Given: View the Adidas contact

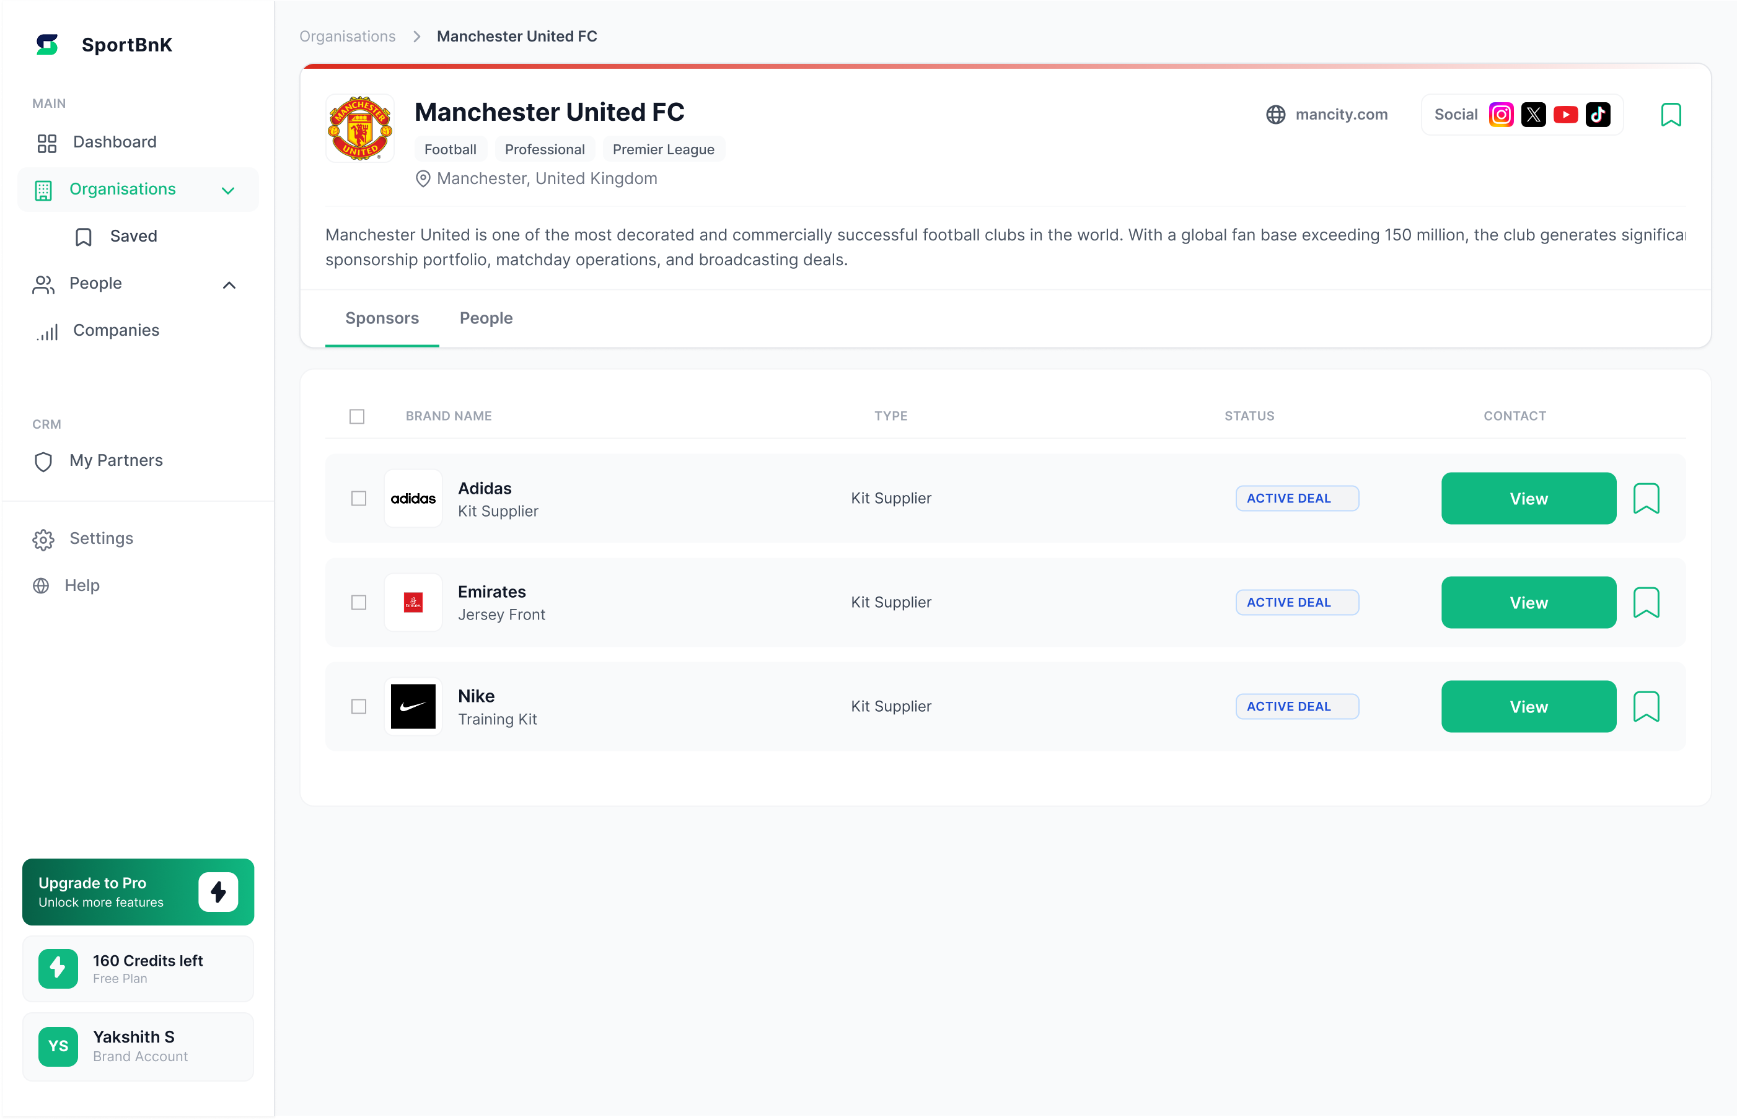Looking at the screenshot, I should tap(1528, 499).
